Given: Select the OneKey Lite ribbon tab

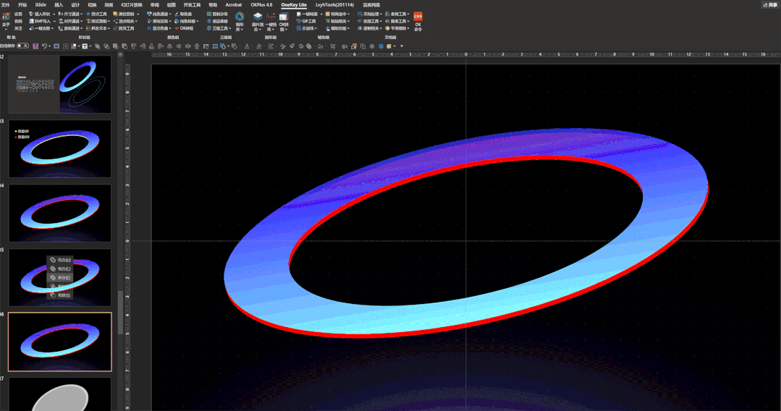Looking at the screenshot, I should point(294,4).
